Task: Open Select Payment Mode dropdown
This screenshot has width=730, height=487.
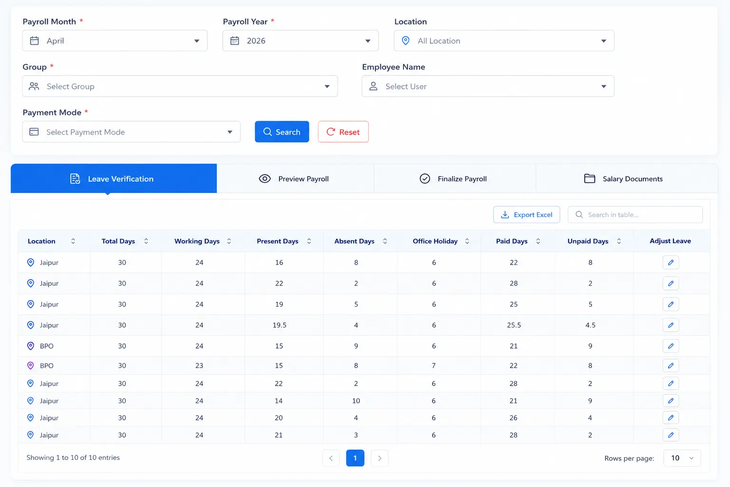Action: click(131, 132)
